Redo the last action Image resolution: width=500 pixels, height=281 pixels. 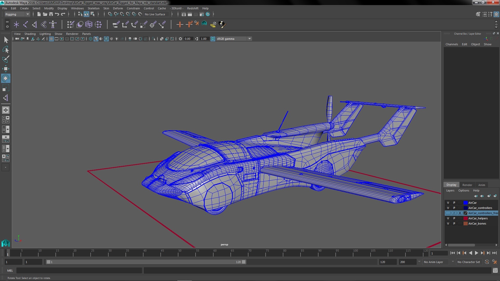tap(63, 14)
